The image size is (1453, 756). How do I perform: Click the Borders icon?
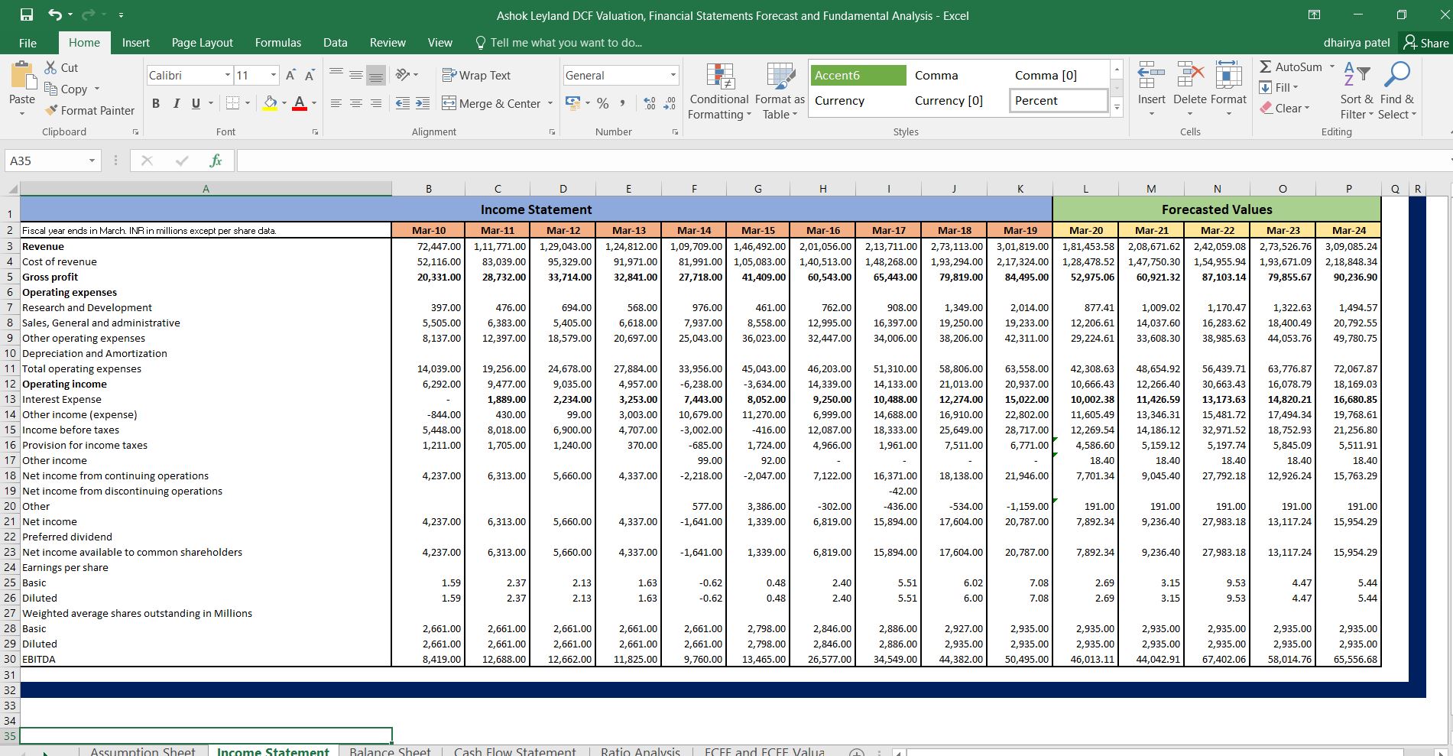[232, 103]
